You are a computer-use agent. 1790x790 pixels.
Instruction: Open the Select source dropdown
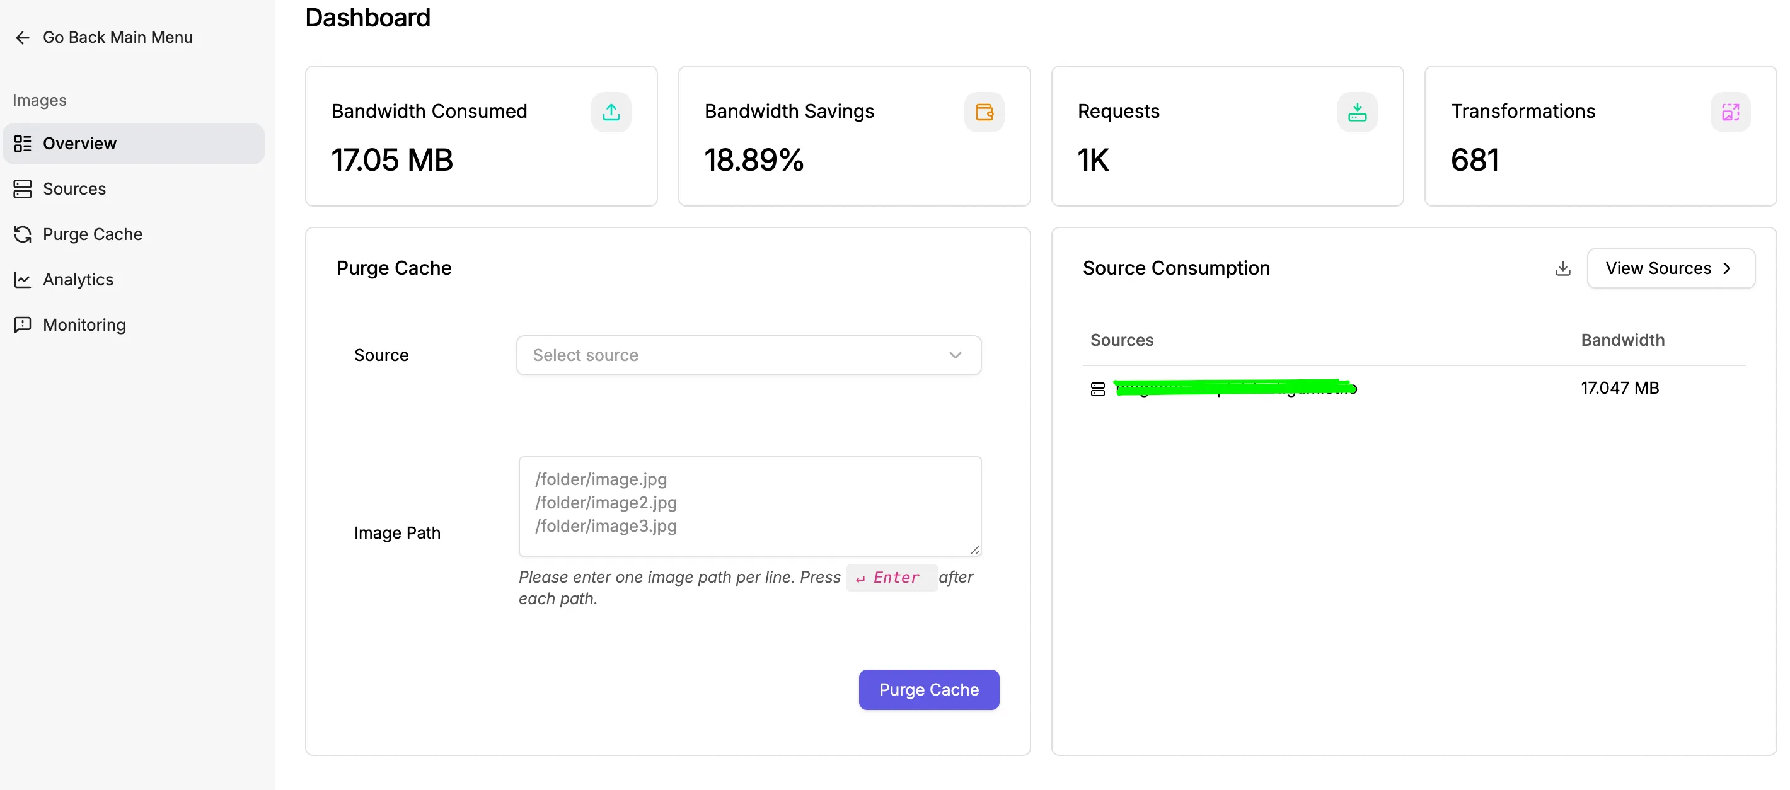[748, 355]
